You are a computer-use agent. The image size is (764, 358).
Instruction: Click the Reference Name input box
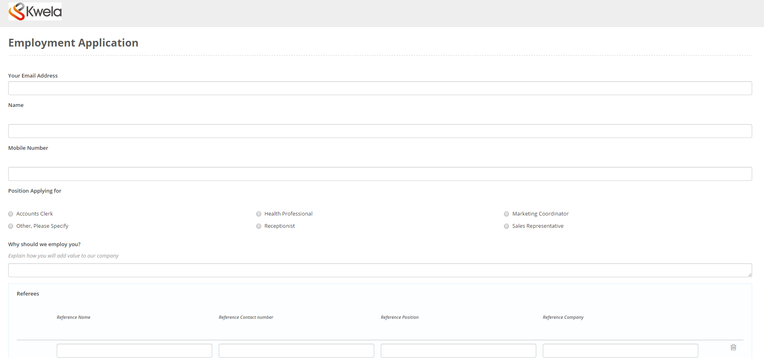click(134, 351)
